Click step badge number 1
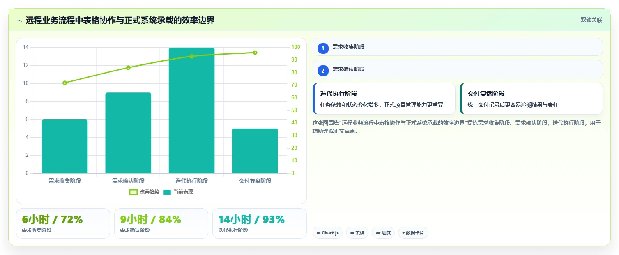The height and width of the screenshot is (255, 619). click(x=323, y=48)
